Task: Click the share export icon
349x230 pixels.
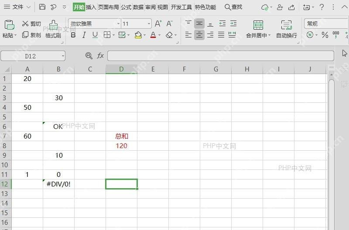Action: [x=291, y=7]
